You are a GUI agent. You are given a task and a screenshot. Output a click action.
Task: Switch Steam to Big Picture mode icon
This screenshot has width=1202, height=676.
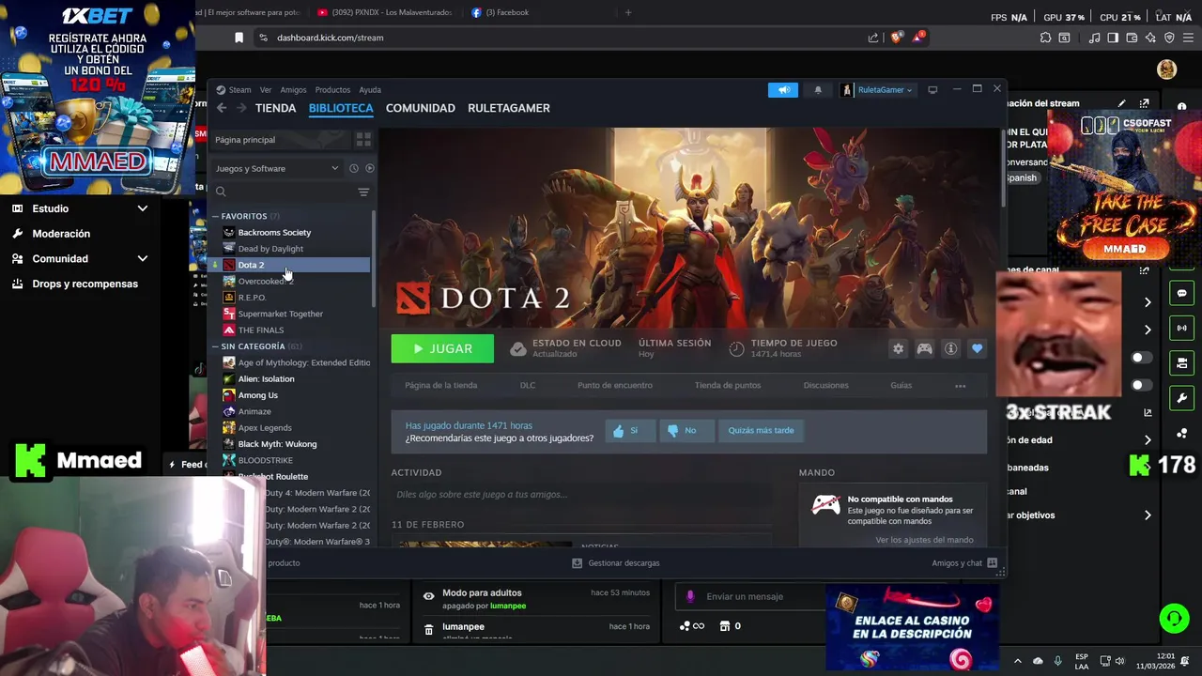932,90
